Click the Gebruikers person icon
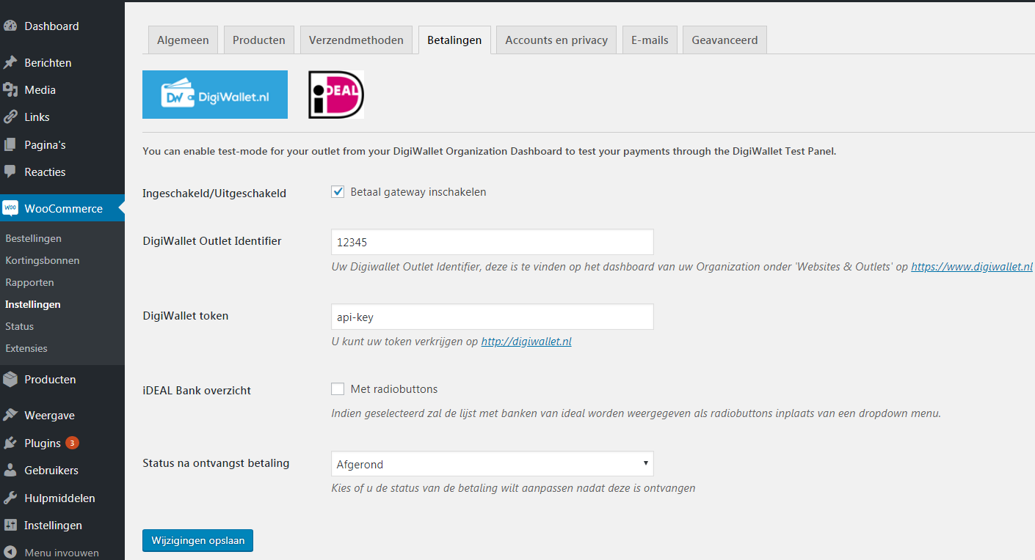Image resolution: width=1035 pixels, height=560 pixels. click(x=10, y=471)
